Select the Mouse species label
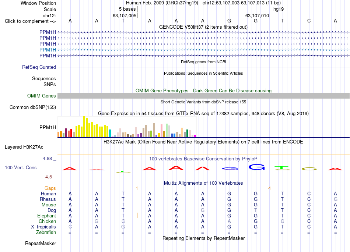 [x=49, y=205]
